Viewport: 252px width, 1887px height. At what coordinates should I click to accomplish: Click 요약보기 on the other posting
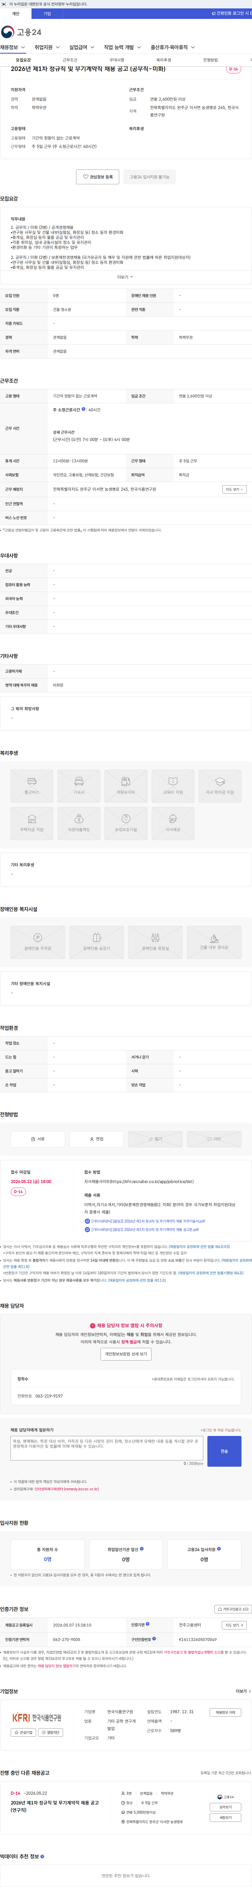coord(226,1807)
